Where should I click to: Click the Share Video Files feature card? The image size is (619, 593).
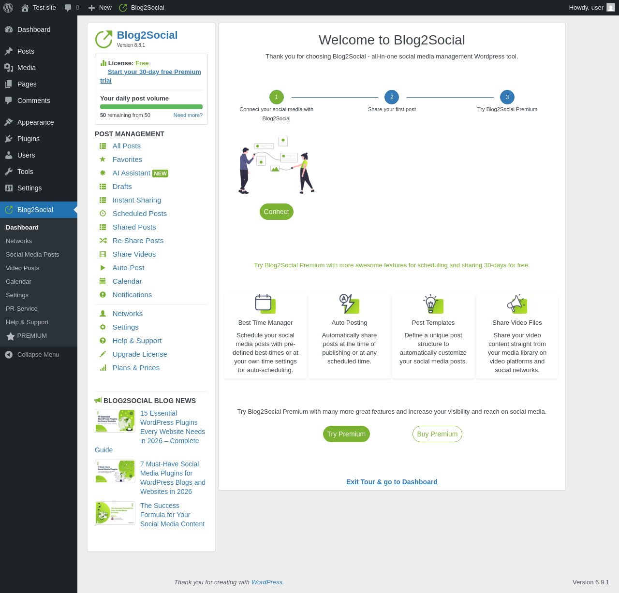[517, 336]
